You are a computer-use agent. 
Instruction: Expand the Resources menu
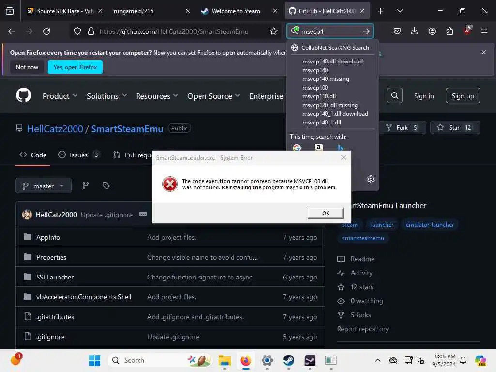157,96
